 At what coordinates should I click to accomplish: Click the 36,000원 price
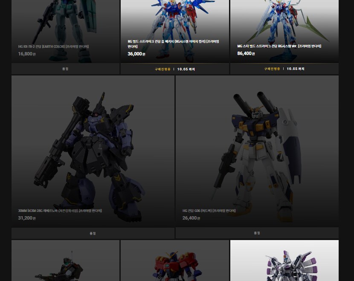(x=136, y=54)
